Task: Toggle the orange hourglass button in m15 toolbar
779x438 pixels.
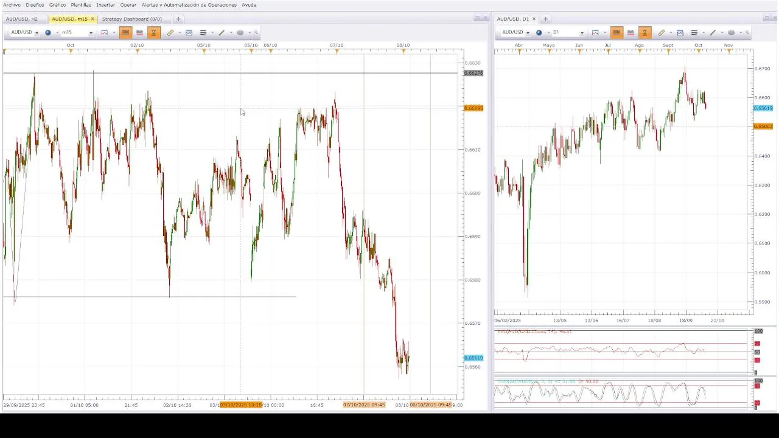Action: click(x=153, y=32)
